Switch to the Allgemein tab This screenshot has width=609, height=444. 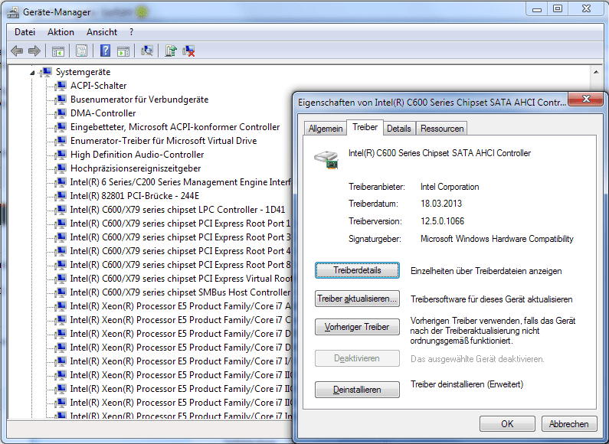326,129
